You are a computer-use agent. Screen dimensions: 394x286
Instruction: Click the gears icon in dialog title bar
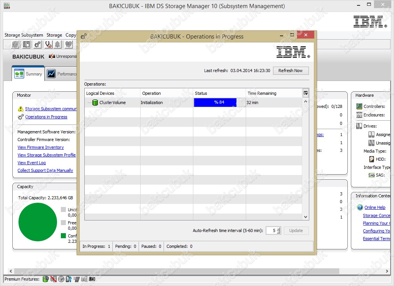[84, 37]
